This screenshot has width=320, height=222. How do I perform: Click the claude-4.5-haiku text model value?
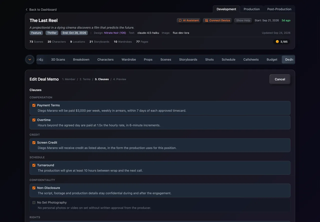pos(148,33)
